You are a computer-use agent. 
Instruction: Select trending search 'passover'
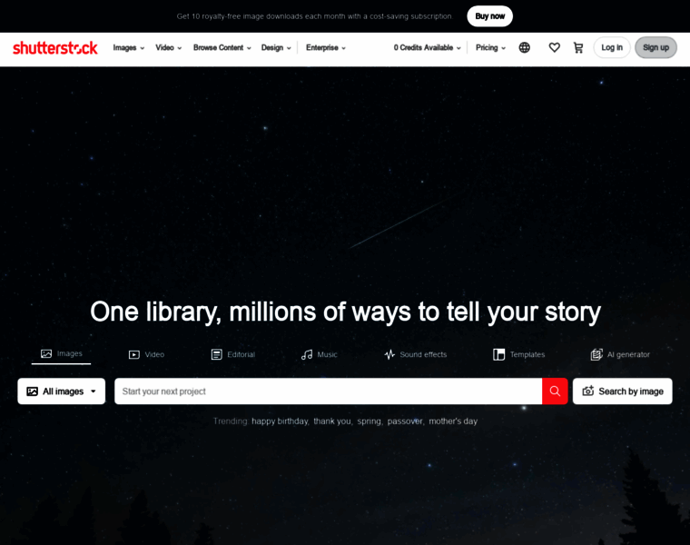point(405,421)
